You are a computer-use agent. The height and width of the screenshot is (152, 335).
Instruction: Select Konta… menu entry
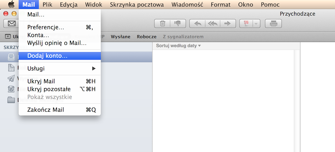tap(60, 35)
